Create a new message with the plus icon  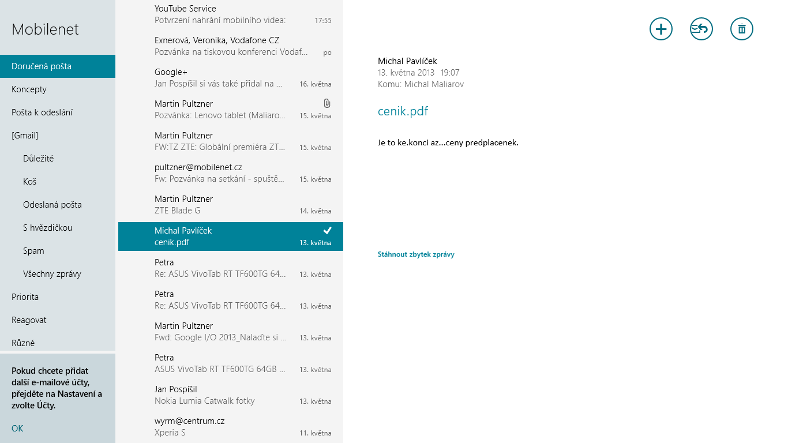click(x=661, y=28)
